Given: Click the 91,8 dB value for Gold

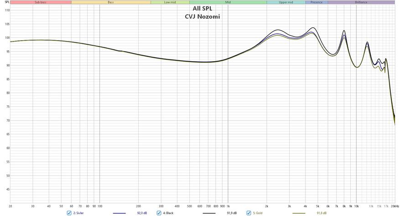Looking at the screenshot, I should (x=322, y=213).
